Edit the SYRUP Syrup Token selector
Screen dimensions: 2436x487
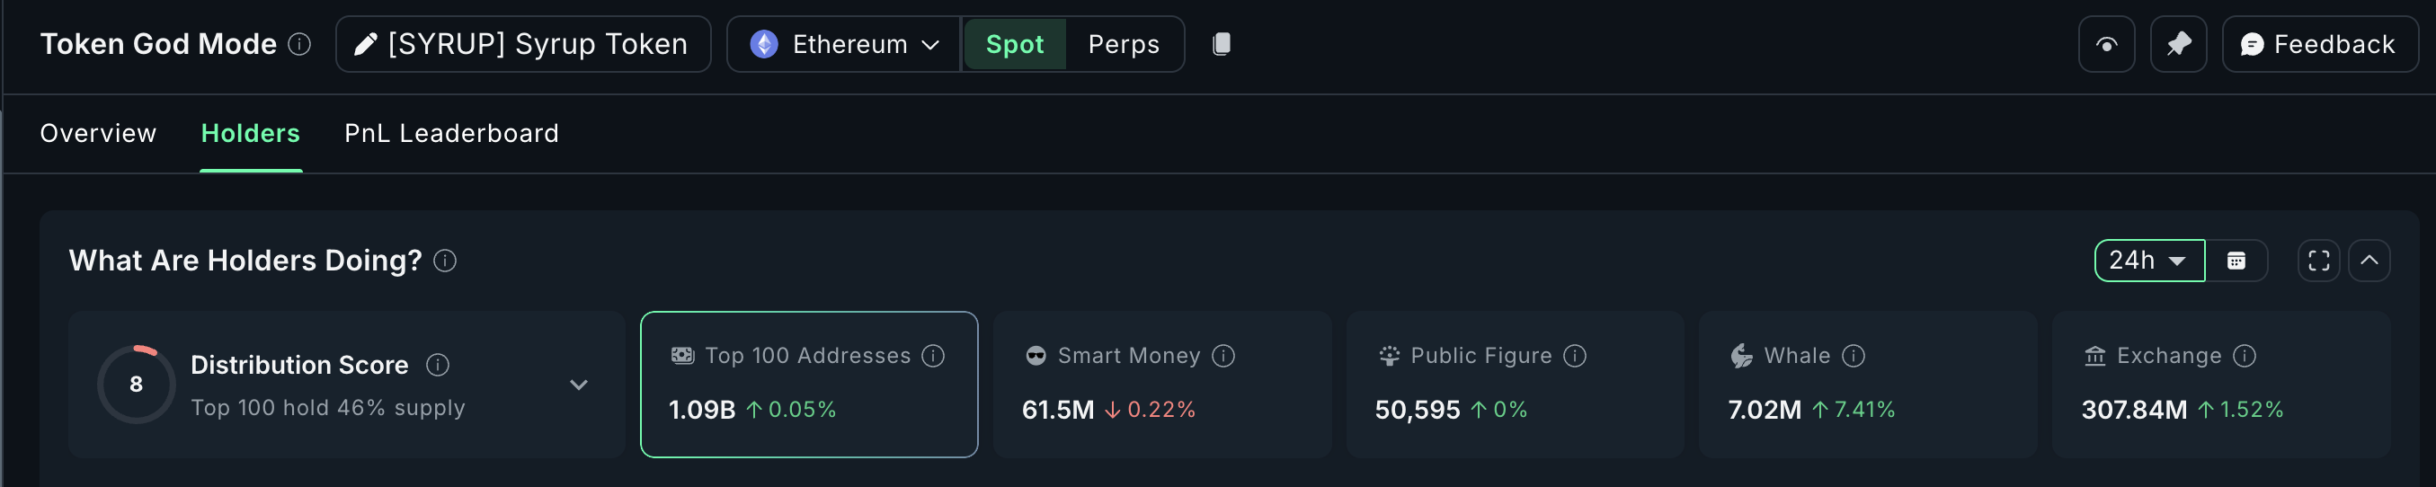click(522, 44)
